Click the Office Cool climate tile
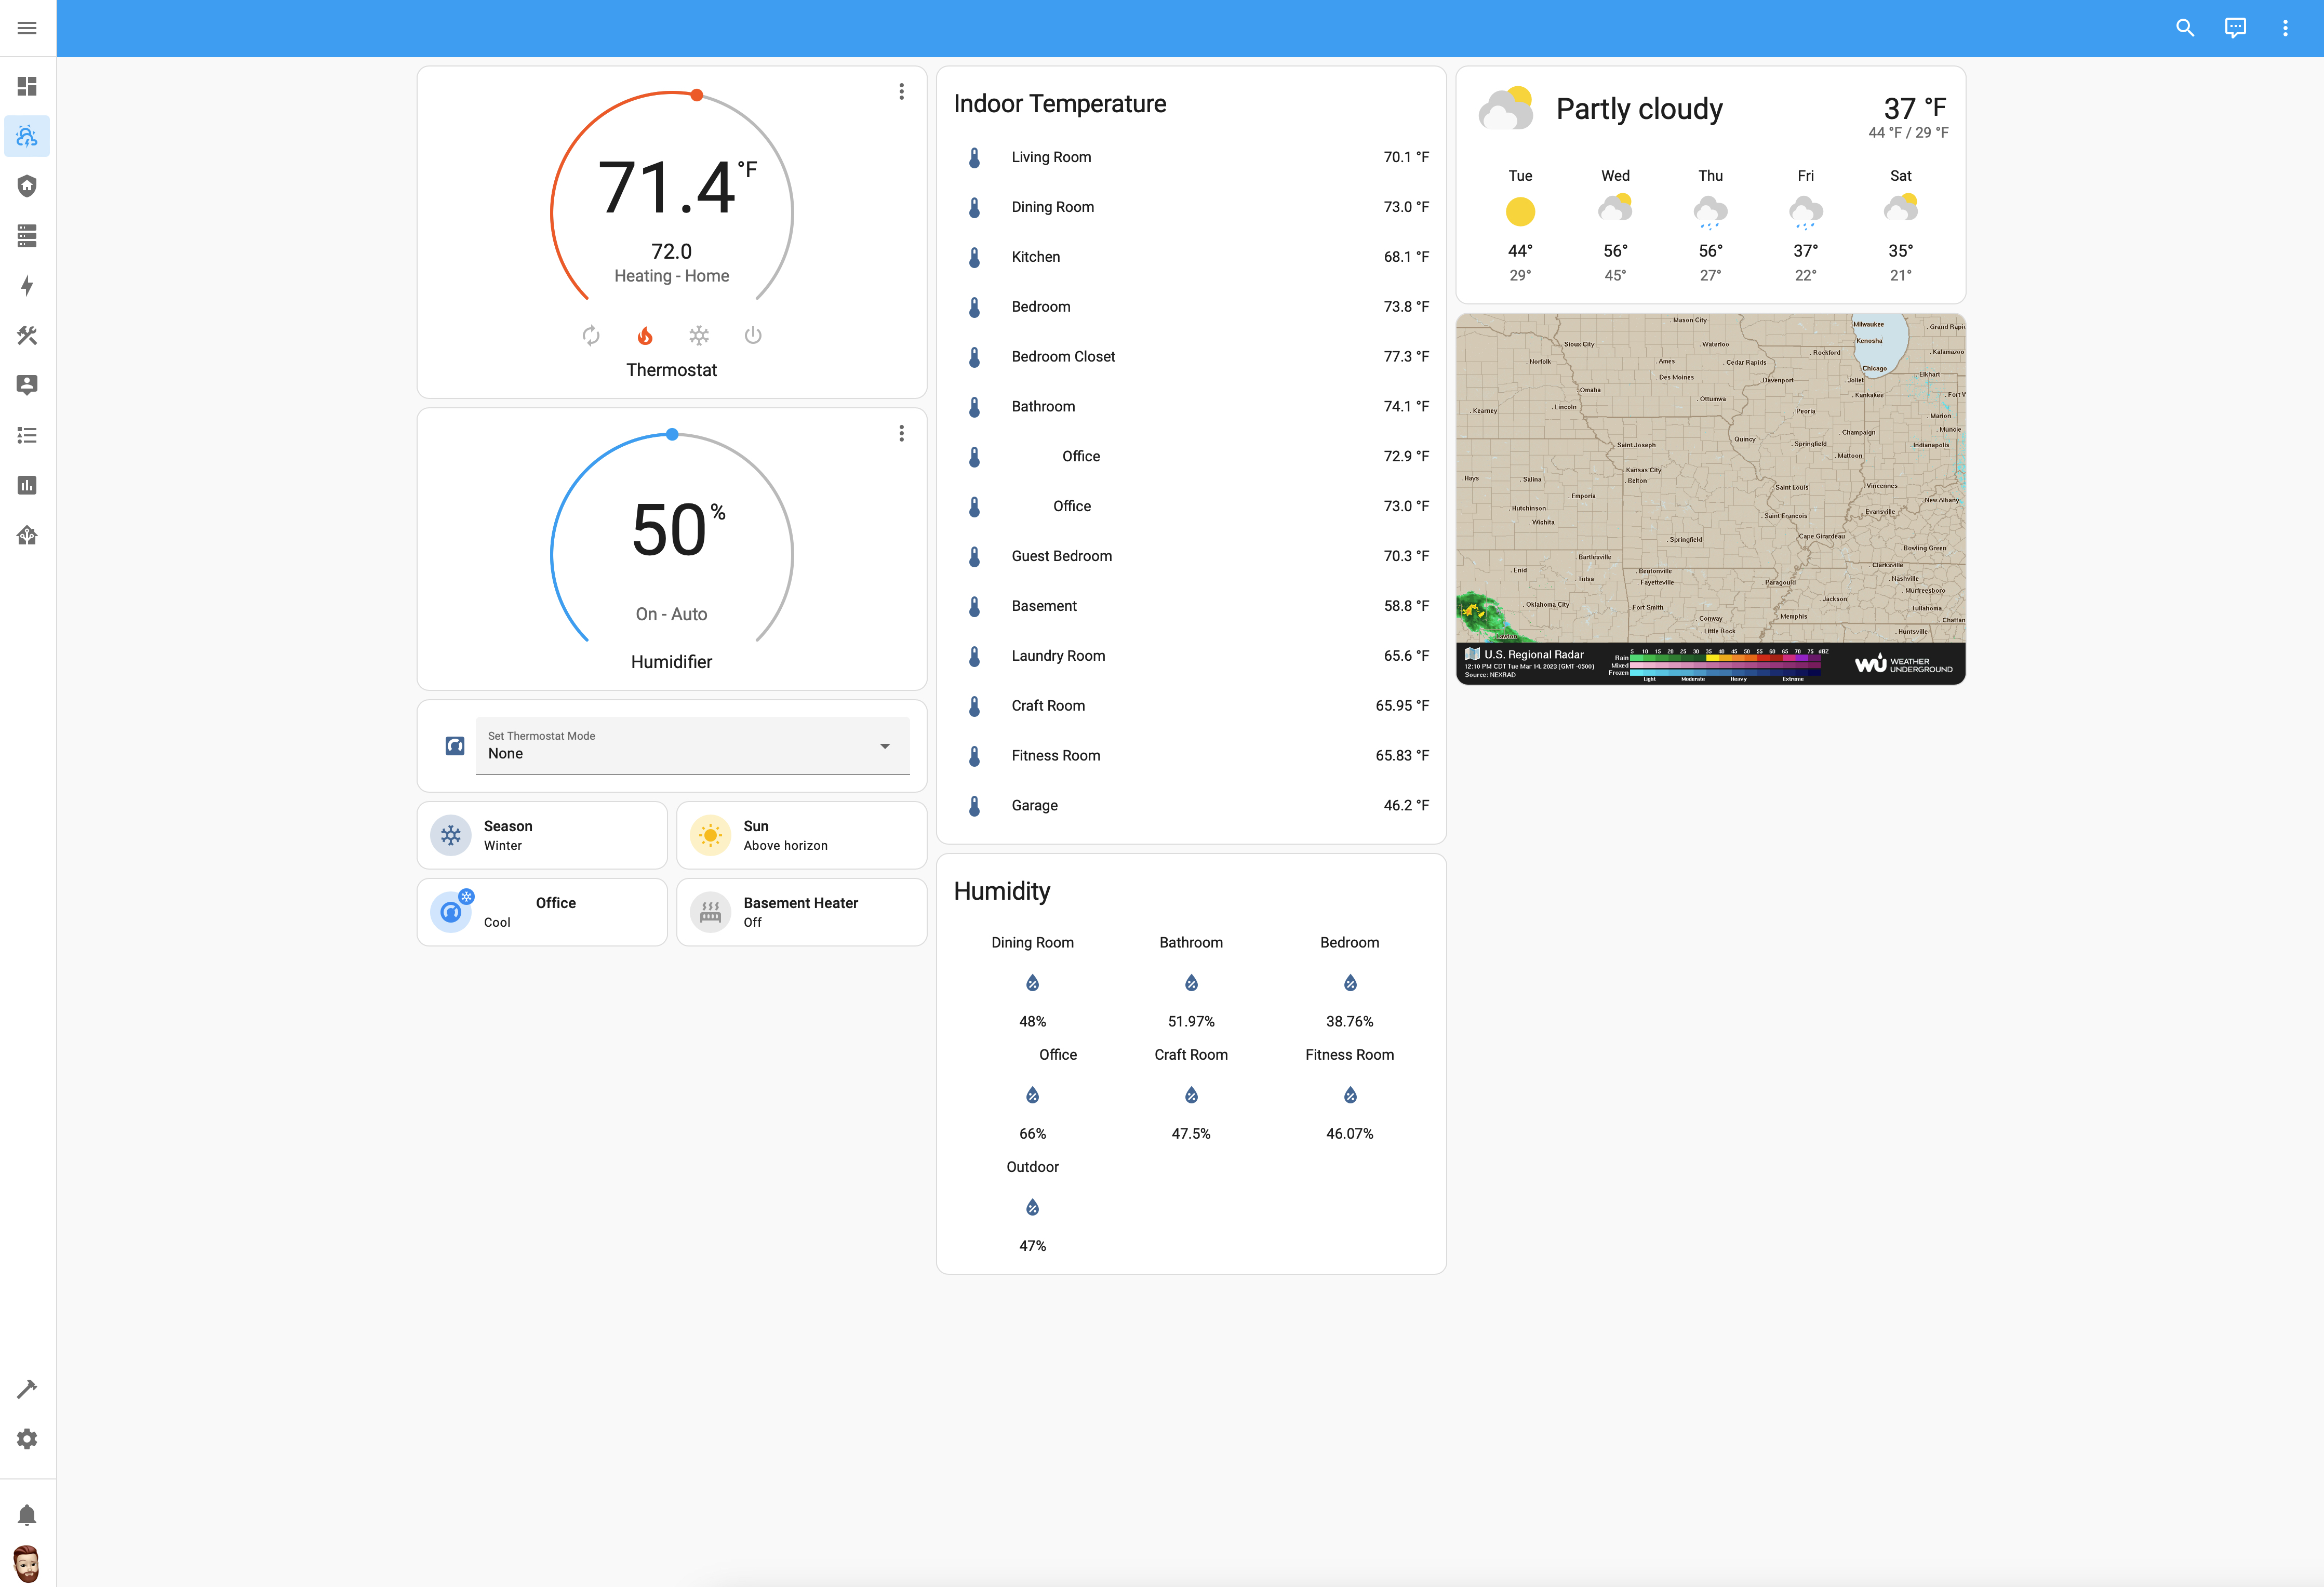 pyautogui.click(x=542, y=912)
